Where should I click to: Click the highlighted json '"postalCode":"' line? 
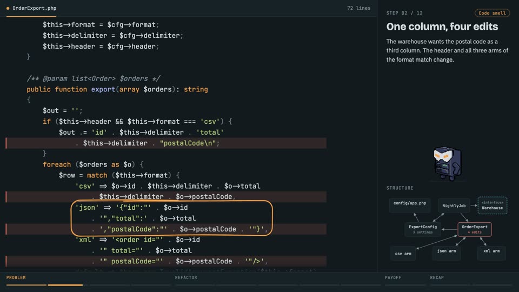point(166,229)
